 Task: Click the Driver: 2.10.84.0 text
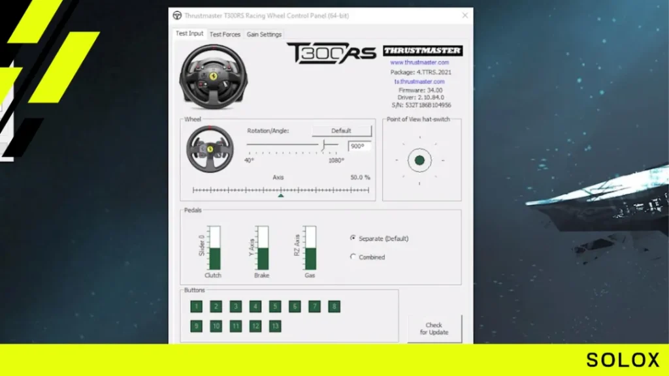click(420, 98)
